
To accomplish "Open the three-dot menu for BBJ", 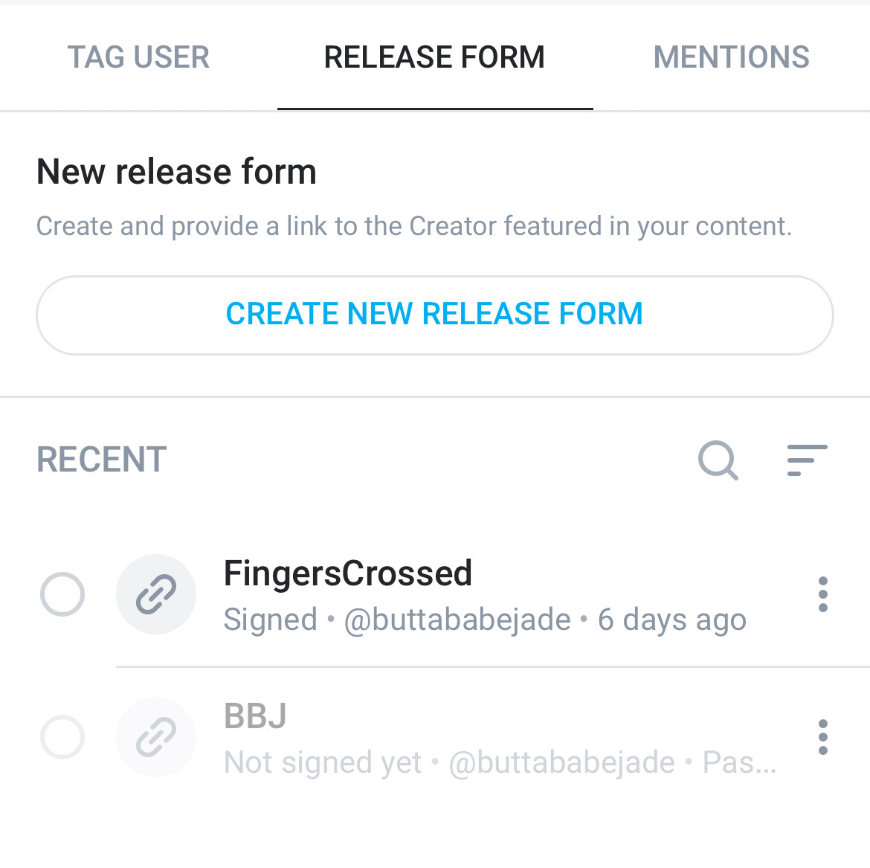I will pyautogui.click(x=822, y=737).
